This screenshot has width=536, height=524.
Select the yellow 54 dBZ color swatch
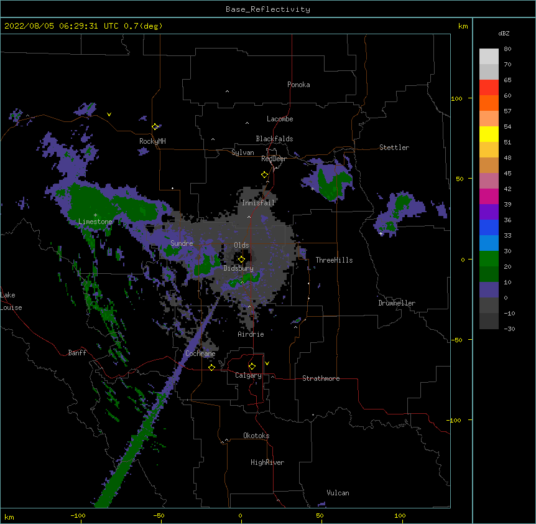(489, 134)
